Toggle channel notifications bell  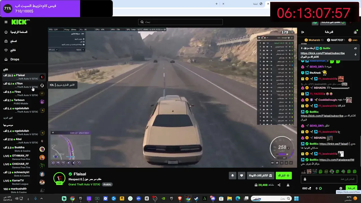[x=232, y=175]
